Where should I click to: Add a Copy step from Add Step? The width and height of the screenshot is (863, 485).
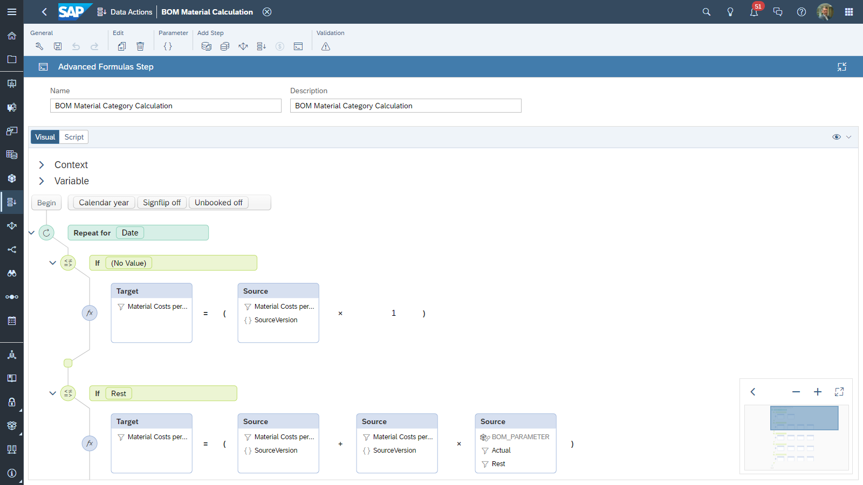(x=207, y=46)
